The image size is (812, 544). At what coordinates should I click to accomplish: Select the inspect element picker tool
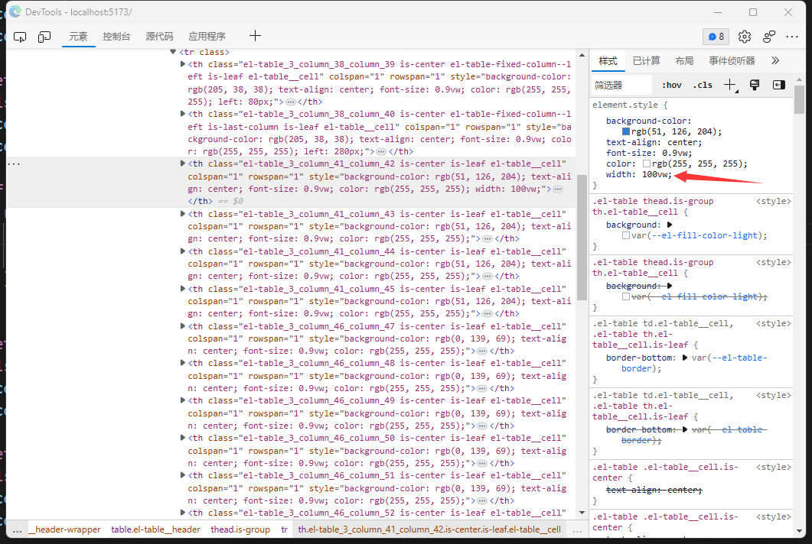20,36
